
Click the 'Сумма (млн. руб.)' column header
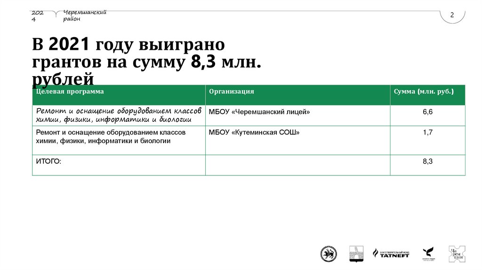click(427, 95)
